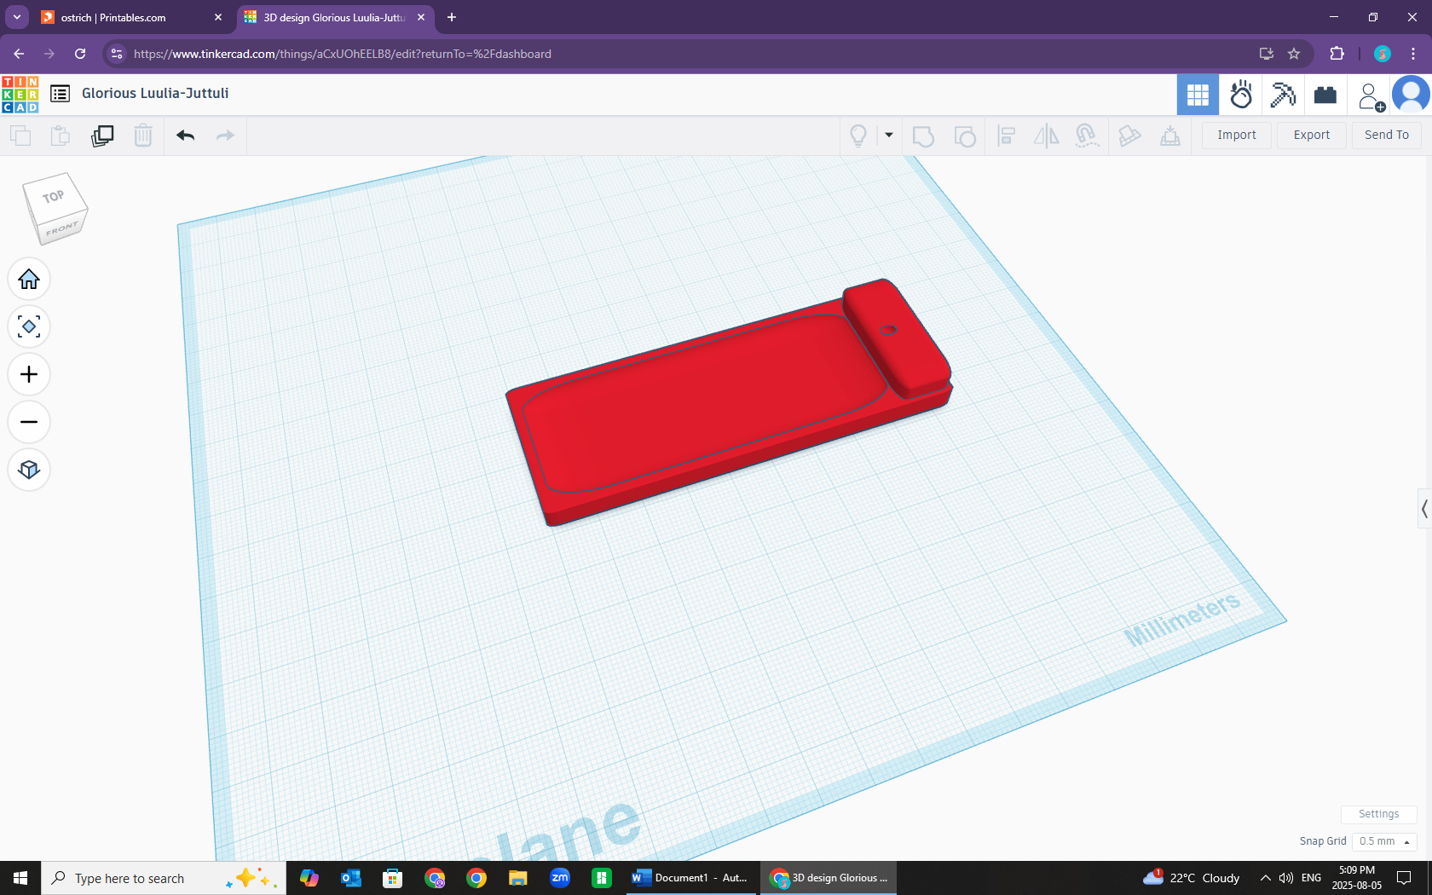This screenshot has height=895, width=1432.
Task: Open Word Document1 in the taskbar
Action: click(x=691, y=878)
